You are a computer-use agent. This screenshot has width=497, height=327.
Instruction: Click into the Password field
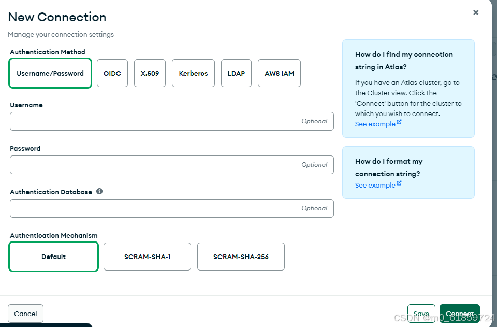click(172, 165)
